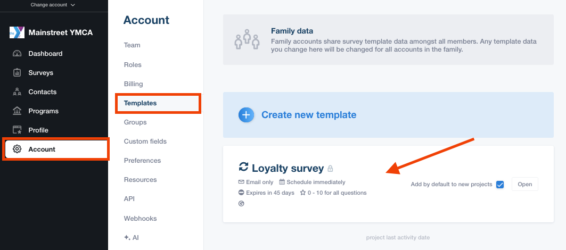Open the Webhooks settings page
The height and width of the screenshot is (250, 566).
pos(140,219)
